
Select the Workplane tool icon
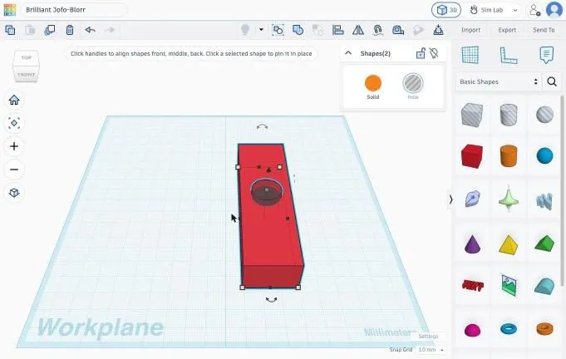470,55
